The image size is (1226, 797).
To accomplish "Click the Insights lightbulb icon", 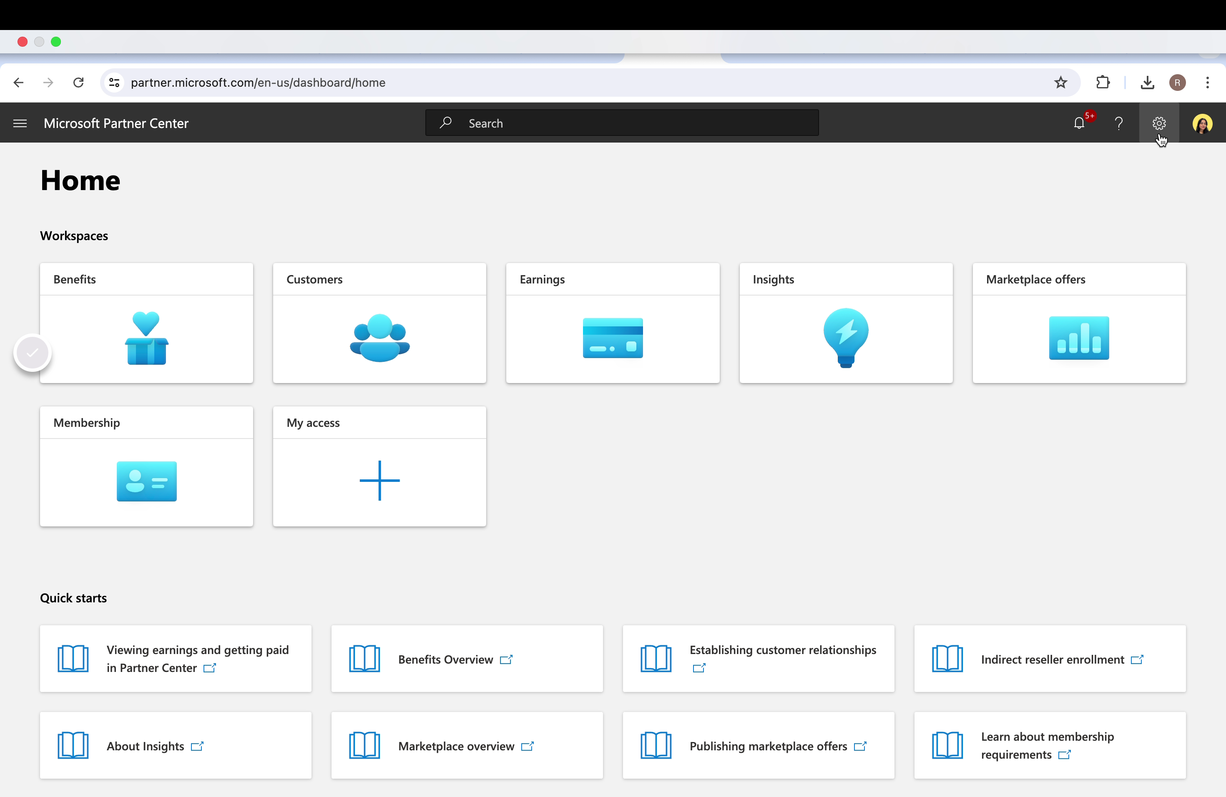I will (x=846, y=338).
